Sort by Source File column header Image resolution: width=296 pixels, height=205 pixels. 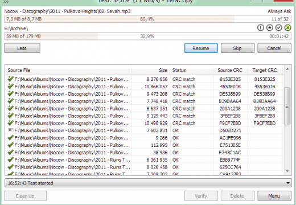pyautogui.click(x=68, y=70)
